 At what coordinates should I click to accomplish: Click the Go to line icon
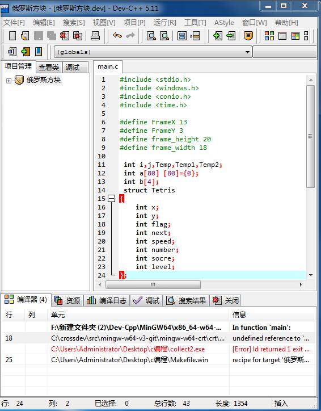coord(195,36)
